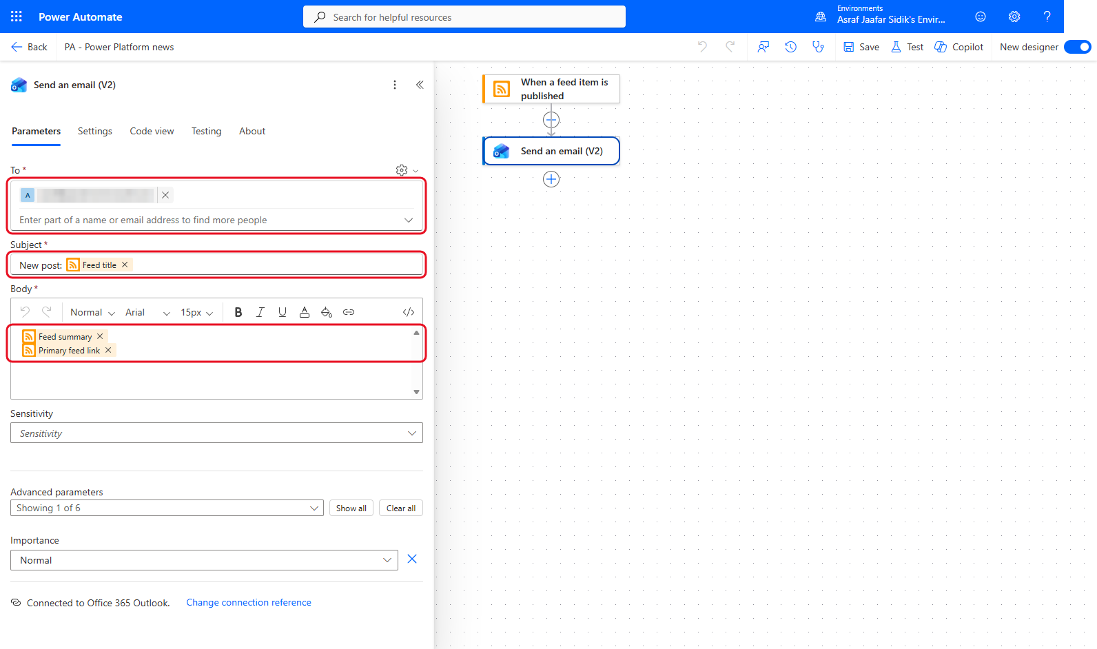The height and width of the screenshot is (649, 1097).
Task: Click the body editor redo arrow
Action: coord(47,312)
